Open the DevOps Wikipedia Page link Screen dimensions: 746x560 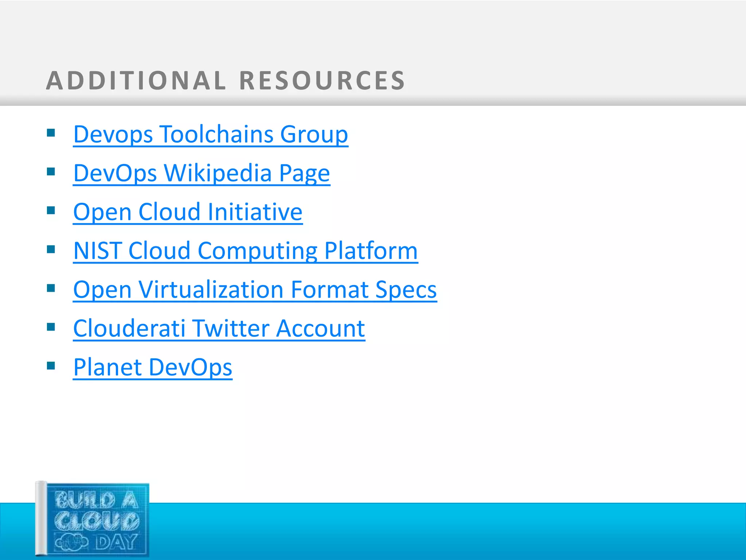[201, 173]
